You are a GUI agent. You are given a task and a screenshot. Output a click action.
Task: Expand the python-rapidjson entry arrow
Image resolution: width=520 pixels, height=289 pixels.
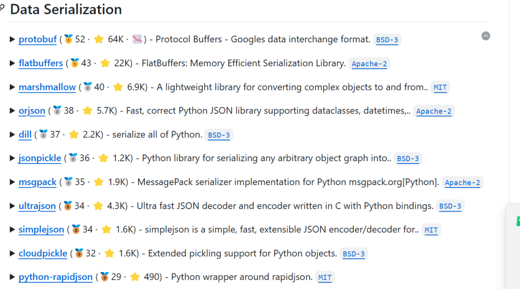coord(13,277)
